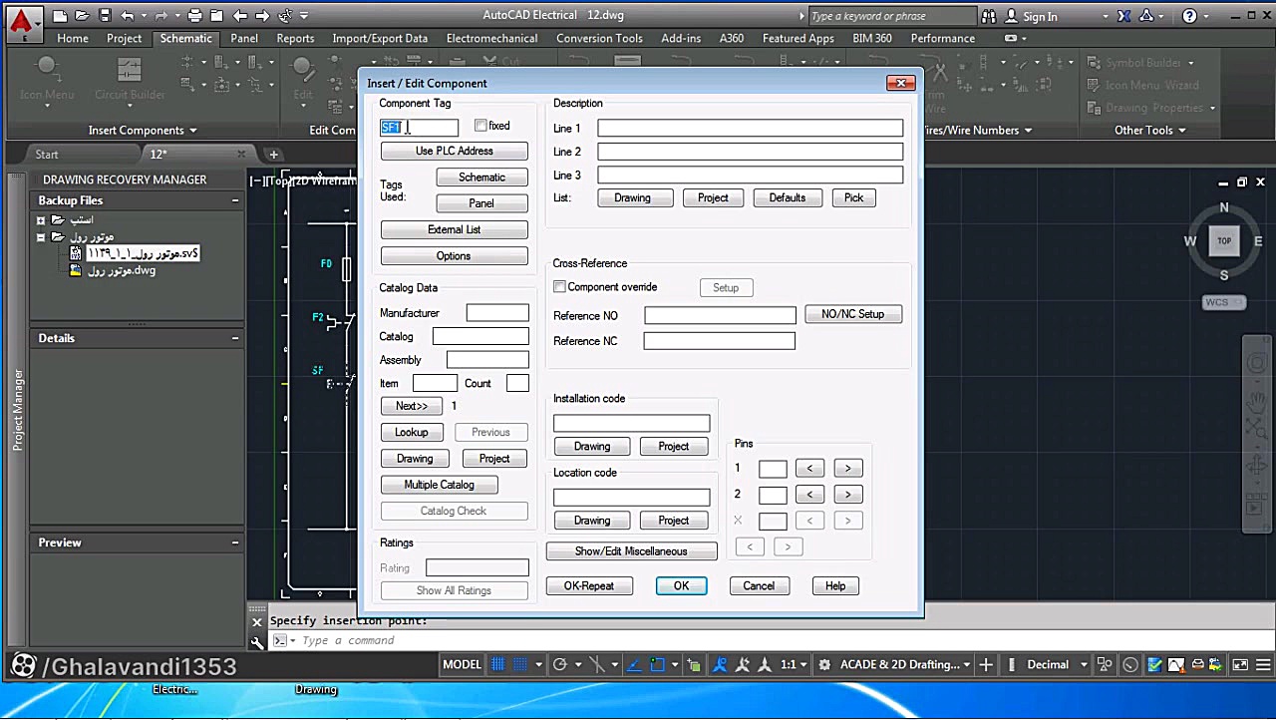Collapse the Preview section

point(235,542)
